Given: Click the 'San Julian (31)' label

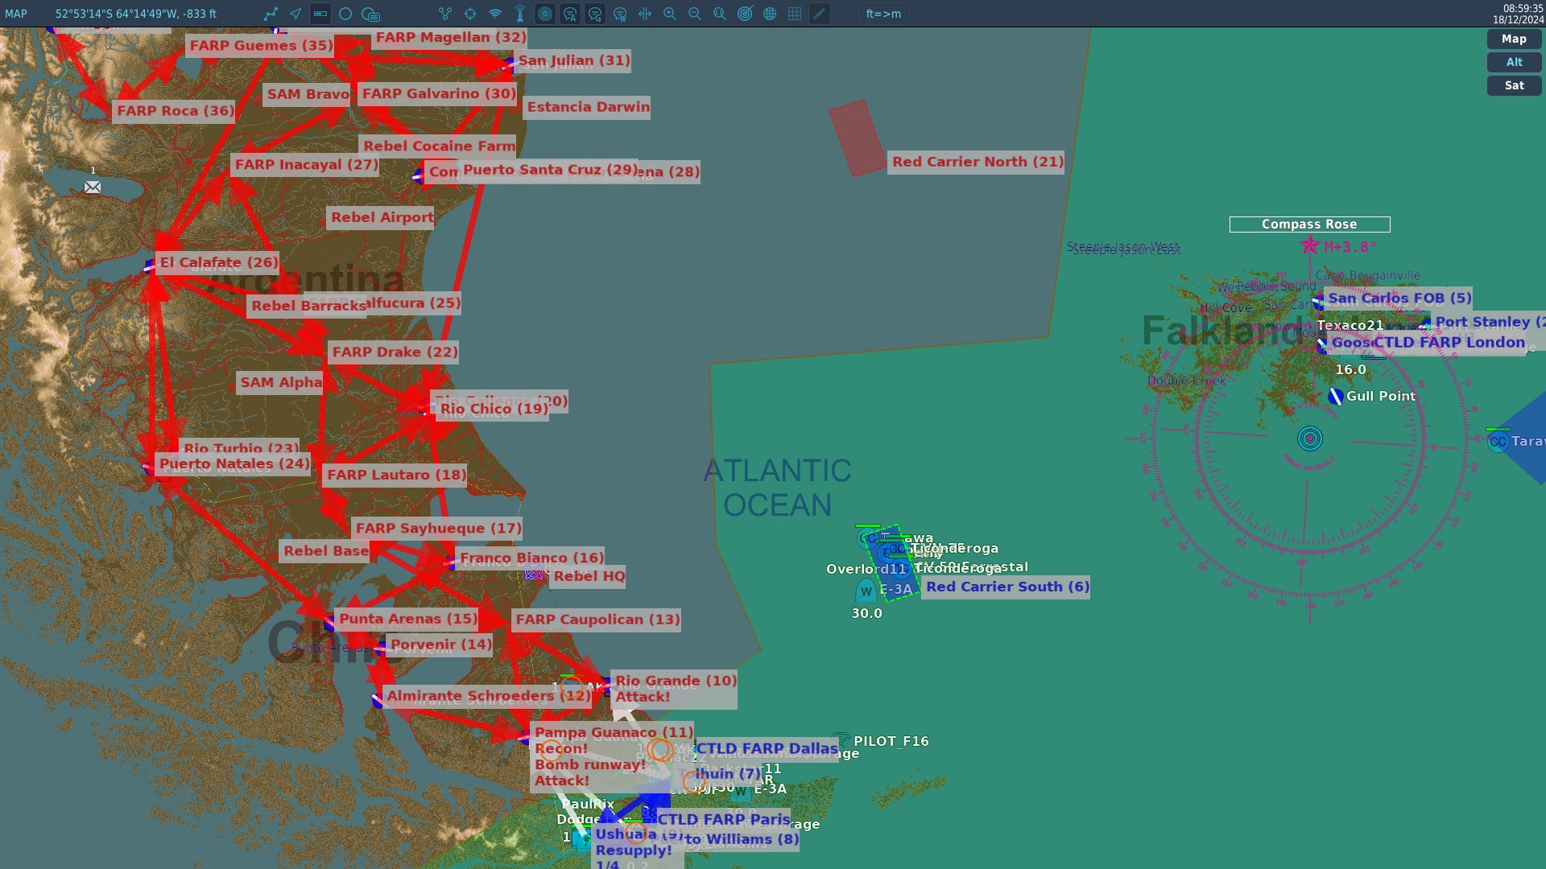Looking at the screenshot, I should coord(573,60).
